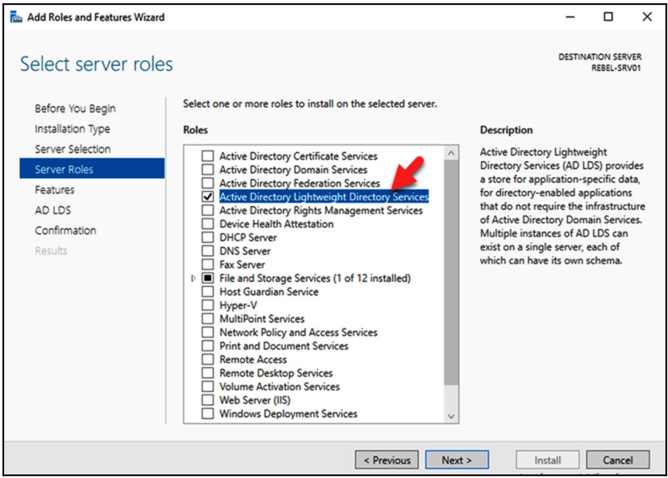Click scroll up arrow in roles list
The image size is (668, 478).
pos(451,153)
